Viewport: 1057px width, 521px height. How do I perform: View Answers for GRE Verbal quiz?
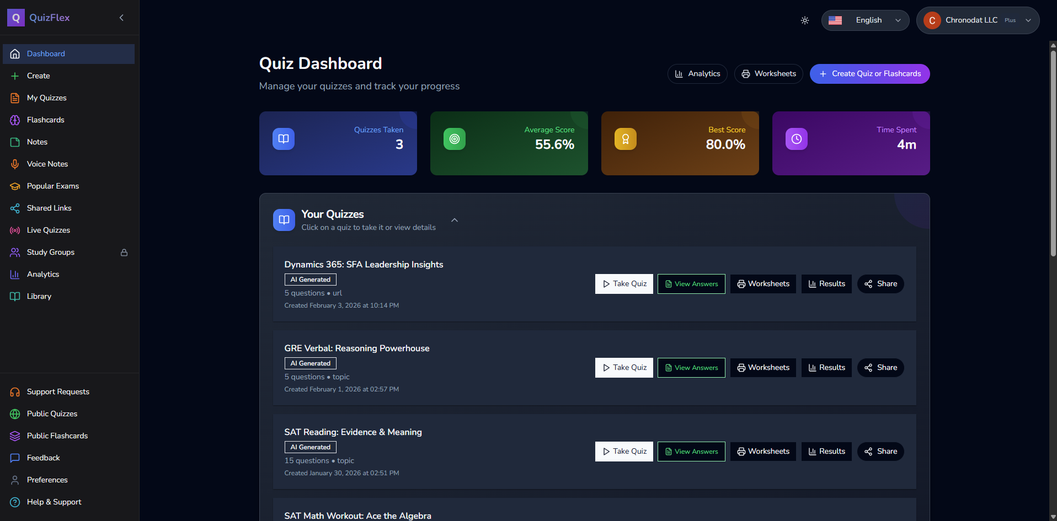pyautogui.click(x=691, y=367)
